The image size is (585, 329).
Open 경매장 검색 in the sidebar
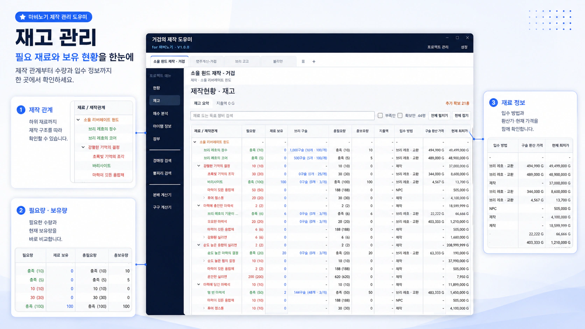pos(164,161)
